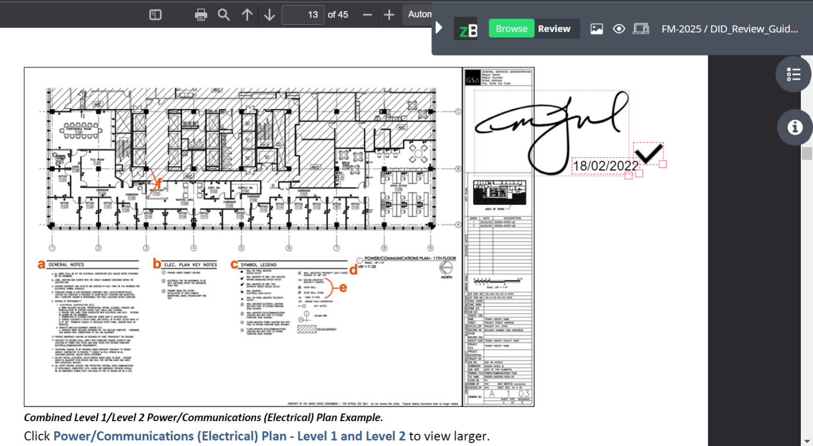Go to previous page with the up arrow
This screenshot has height=446, width=813.
click(247, 14)
